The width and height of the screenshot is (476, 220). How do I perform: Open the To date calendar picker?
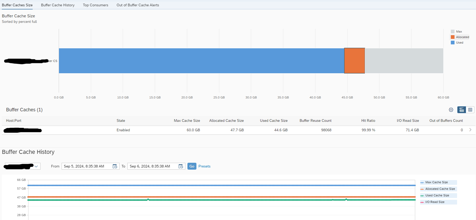(x=181, y=166)
